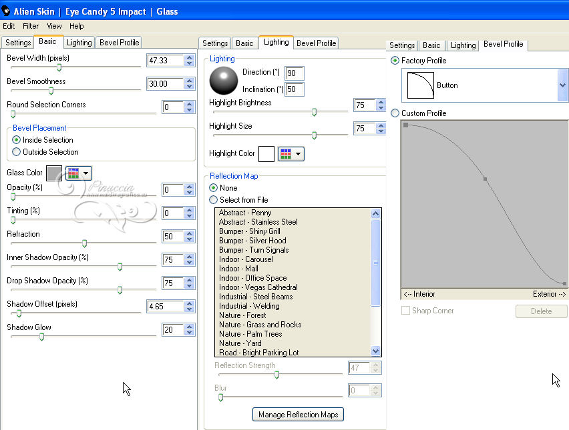Enable the Custom Profile radio button

tap(395, 113)
